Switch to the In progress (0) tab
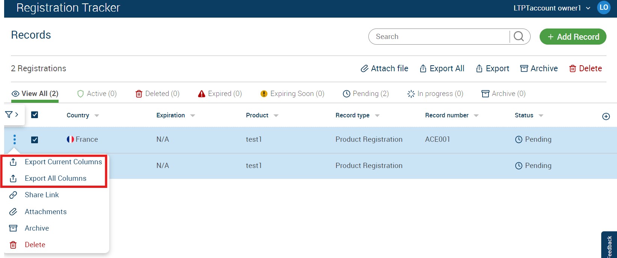This screenshot has width=617, height=258. click(x=435, y=93)
